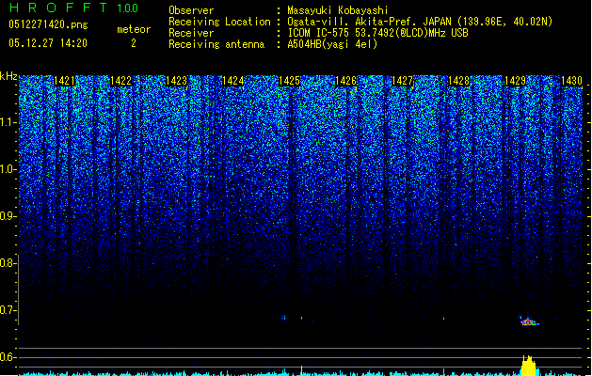Click the 'Receiving antenna' field label
Image resolution: width=592 pixels, height=376 pixels.
(216, 44)
